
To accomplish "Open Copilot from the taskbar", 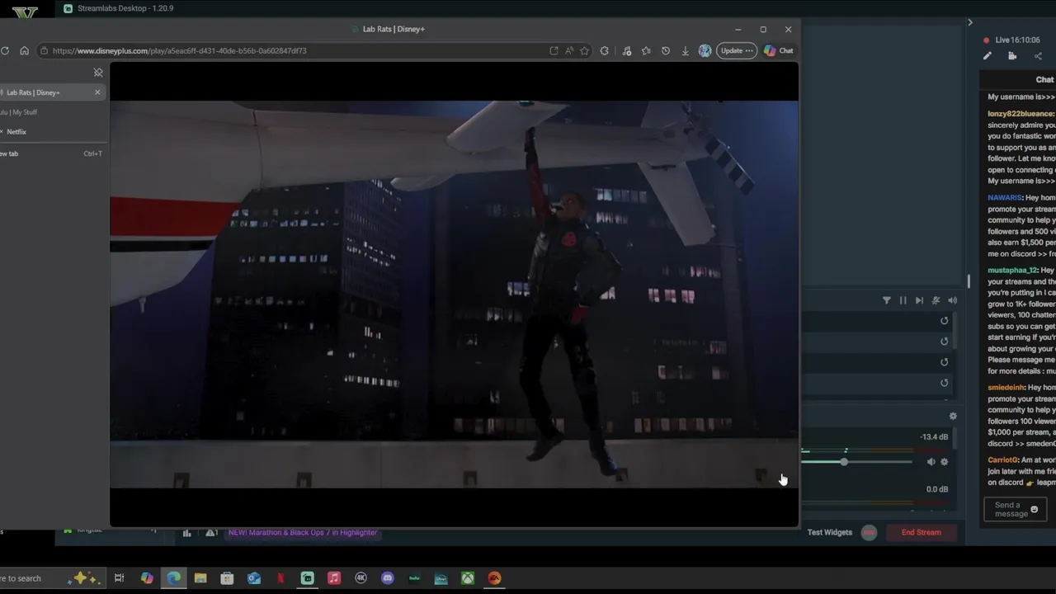I will 147,578.
